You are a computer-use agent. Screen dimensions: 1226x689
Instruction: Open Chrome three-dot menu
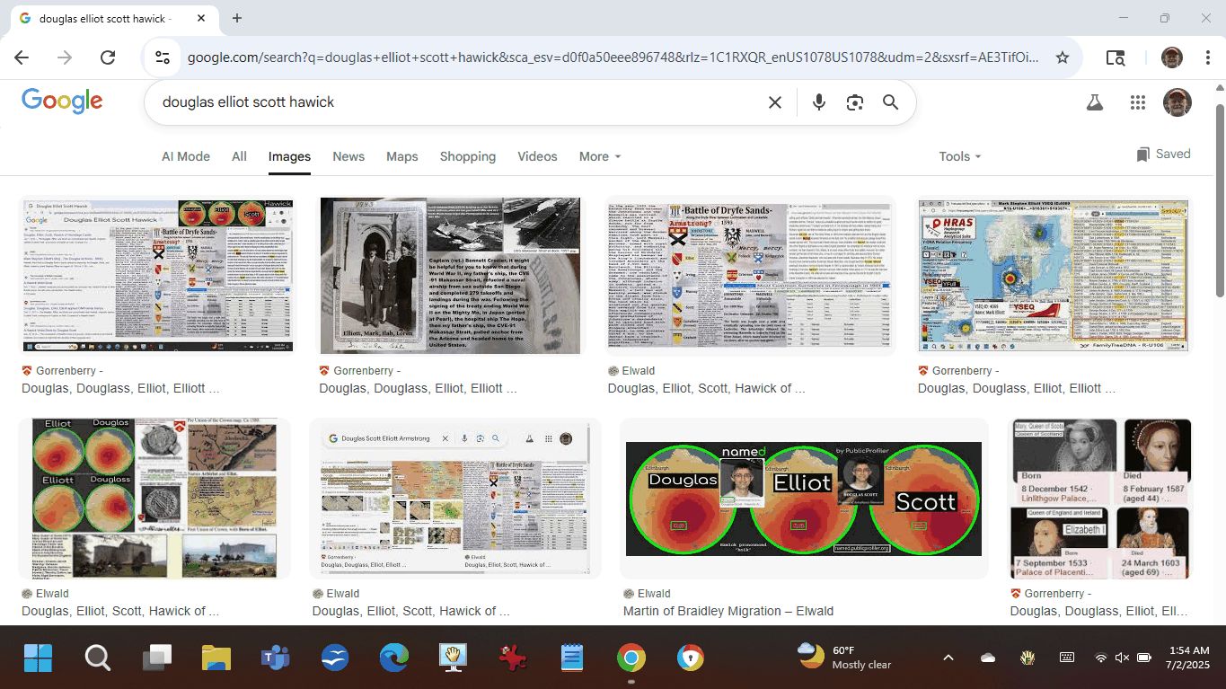point(1205,57)
